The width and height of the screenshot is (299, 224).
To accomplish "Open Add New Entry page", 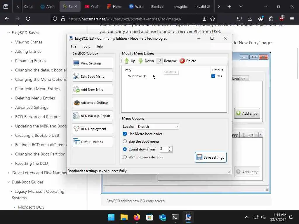I will (93, 90).
